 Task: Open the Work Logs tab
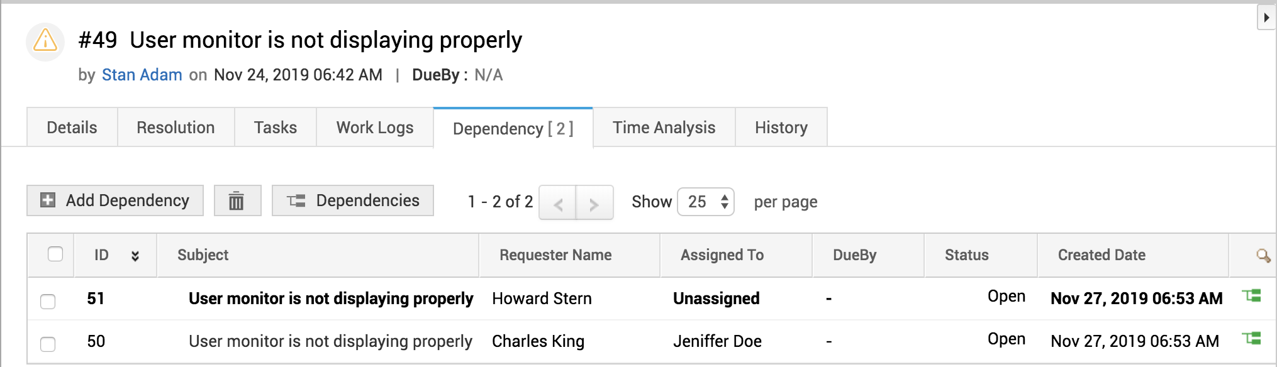pos(375,128)
